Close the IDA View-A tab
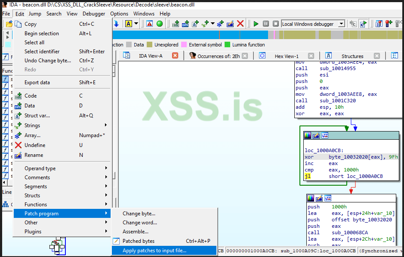 point(175,55)
